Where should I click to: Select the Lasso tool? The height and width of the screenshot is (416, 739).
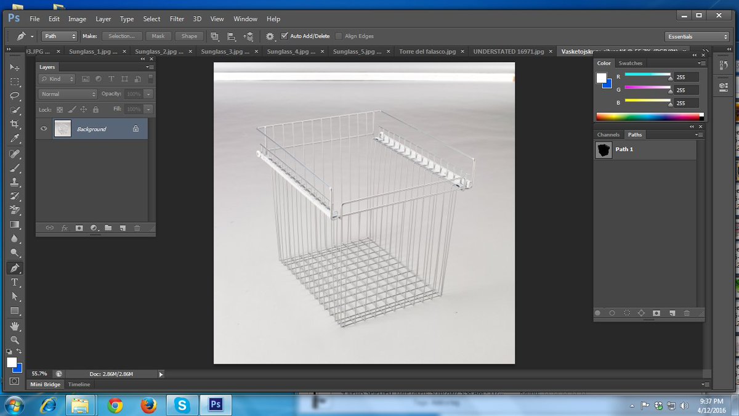[x=15, y=96]
